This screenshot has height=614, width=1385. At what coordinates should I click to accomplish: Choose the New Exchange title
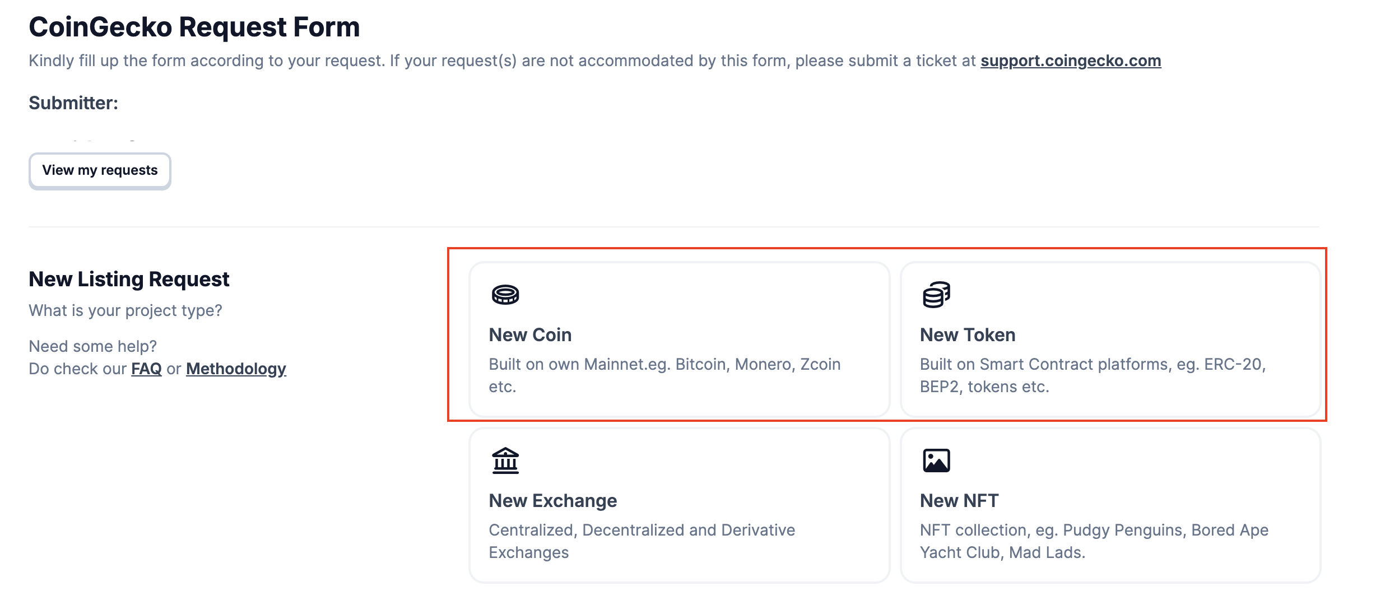pyautogui.click(x=552, y=500)
